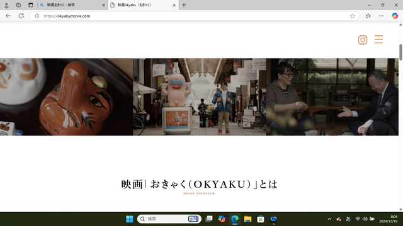Viewport: 403px width, 226px height.
Task: Open the Windows Start menu
Action: [130, 219]
